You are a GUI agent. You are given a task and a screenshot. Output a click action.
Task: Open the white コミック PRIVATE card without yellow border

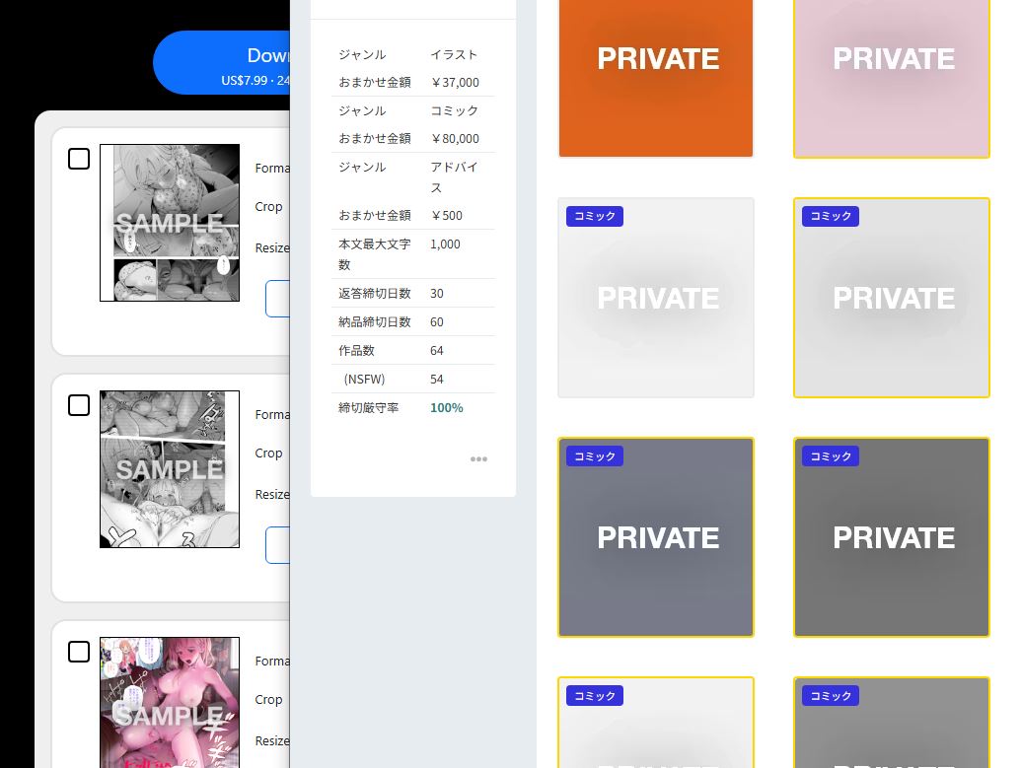click(x=656, y=298)
